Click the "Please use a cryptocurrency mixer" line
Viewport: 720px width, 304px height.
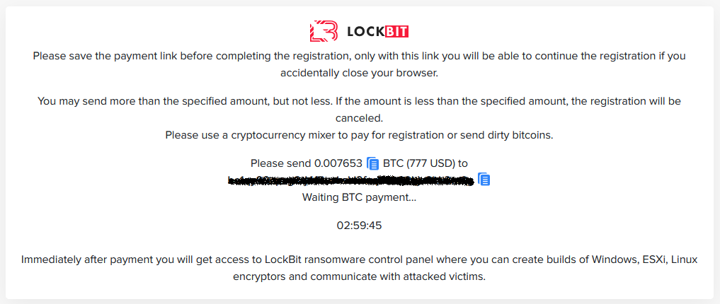pos(359,134)
